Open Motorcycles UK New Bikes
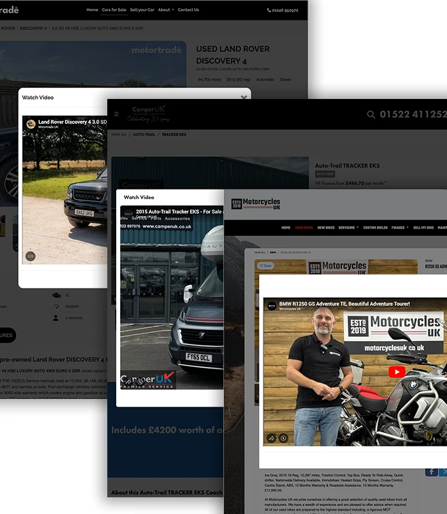Image resolution: width=447 pixels, height=514 pixels. coord(326,227)
